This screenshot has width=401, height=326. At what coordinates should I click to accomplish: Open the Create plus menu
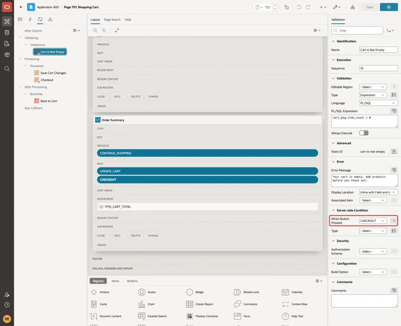323,7
